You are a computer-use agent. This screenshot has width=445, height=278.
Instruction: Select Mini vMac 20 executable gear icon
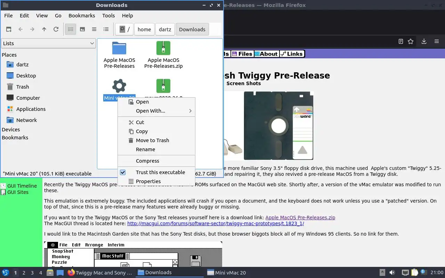pyautogui.click(x=119, y=85)
